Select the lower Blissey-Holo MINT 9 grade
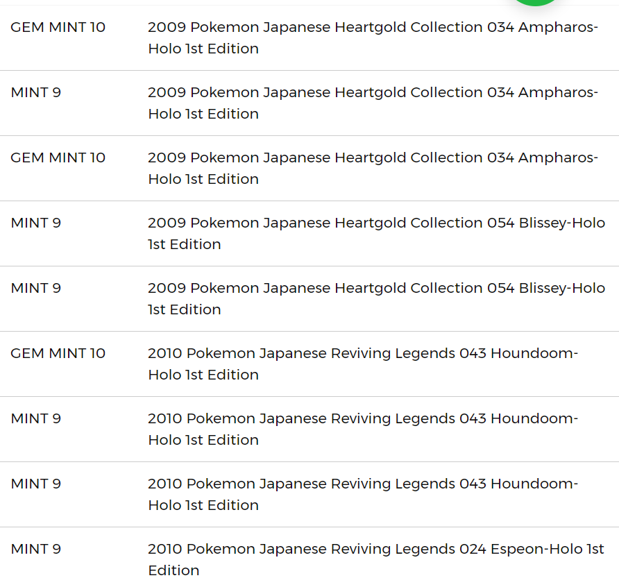 pyautogui.click(x=36, y=288)
